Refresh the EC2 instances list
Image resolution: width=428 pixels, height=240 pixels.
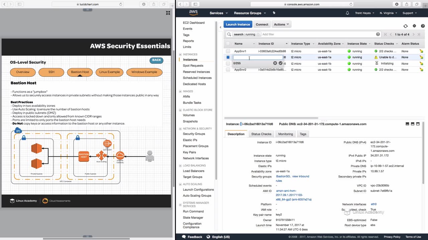point(405,26)
